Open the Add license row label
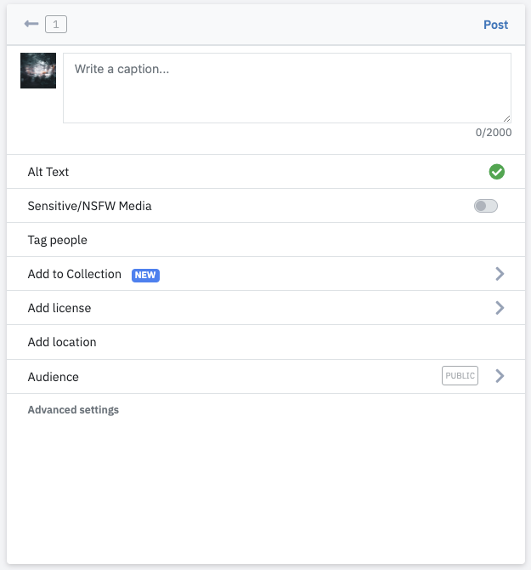The width and height of the screenshot is (531, 570). click(59, 308)
